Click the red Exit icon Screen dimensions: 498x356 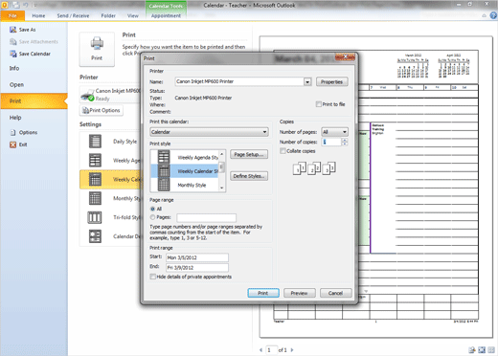click(x=12, y=145)
